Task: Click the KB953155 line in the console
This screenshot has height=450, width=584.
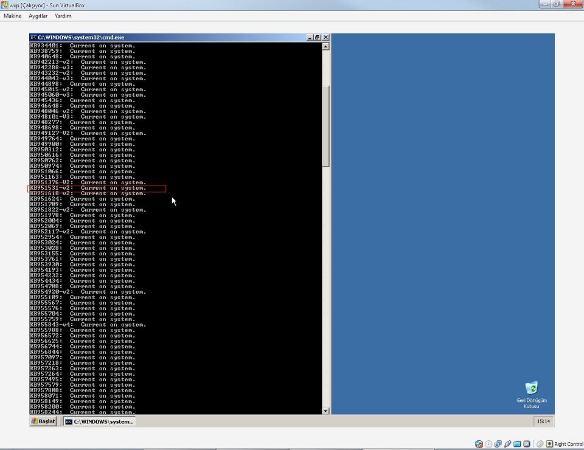Action: (x=83, y=254)
